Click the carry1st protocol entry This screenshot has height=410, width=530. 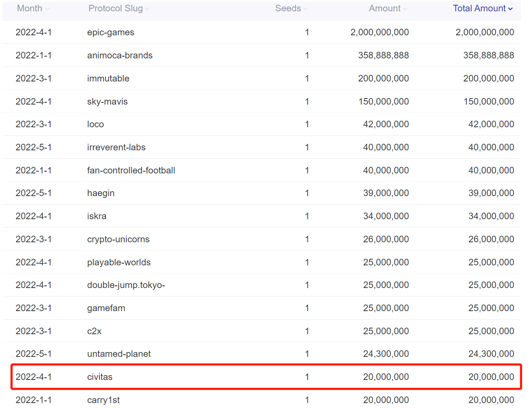click(x=103, y=400)
